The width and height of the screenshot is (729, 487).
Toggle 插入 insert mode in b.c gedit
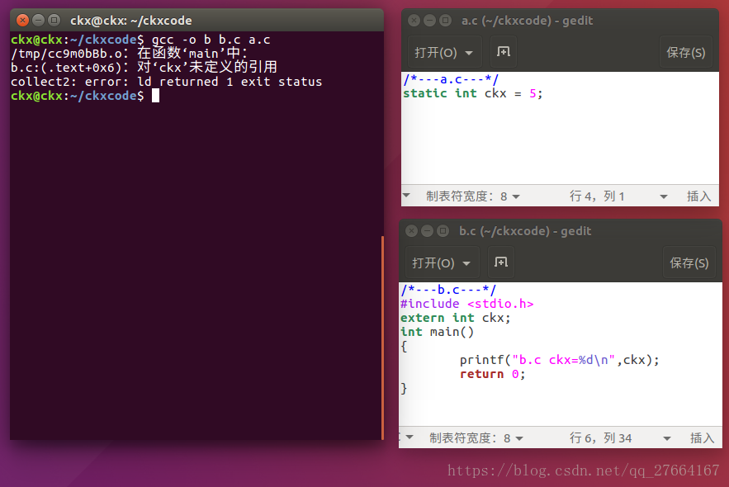point(702,438)
